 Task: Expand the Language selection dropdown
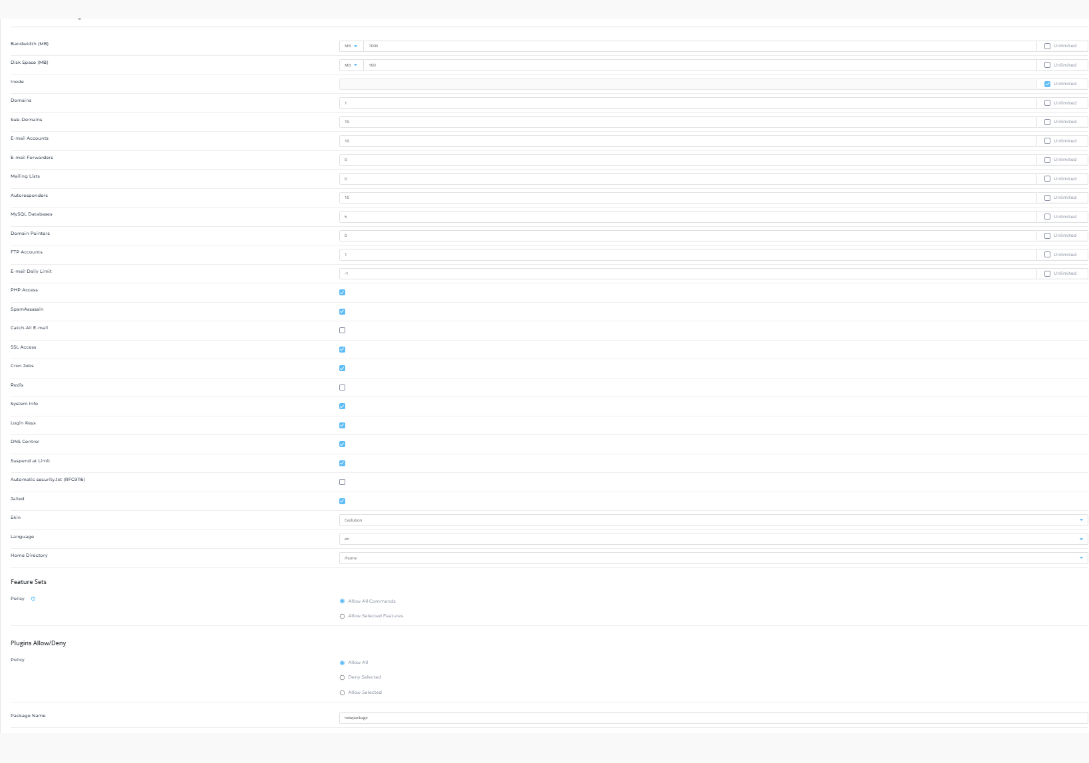(x=713, y=539)
